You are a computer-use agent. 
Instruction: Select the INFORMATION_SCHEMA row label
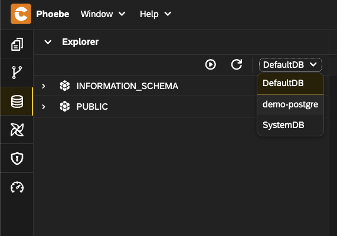tap(127, 86)
